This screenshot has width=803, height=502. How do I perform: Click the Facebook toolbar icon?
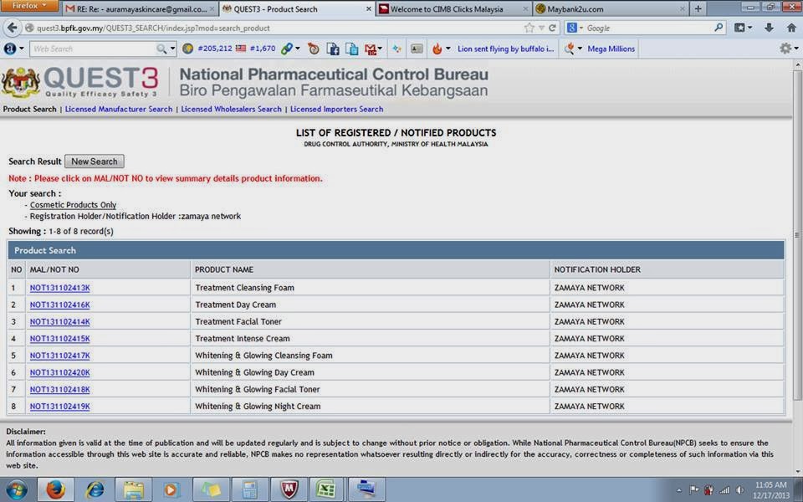333,49
